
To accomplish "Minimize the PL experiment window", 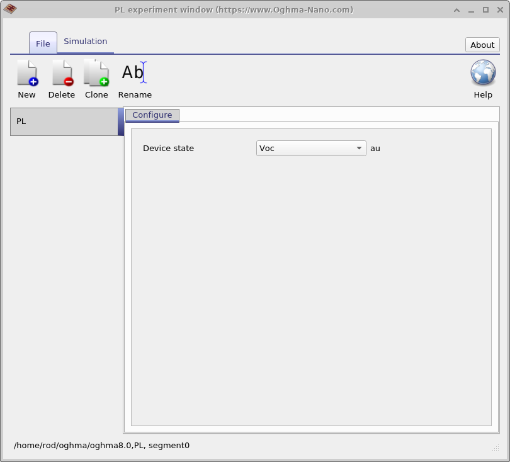I will pyautogui.click(x=472, y=9).
